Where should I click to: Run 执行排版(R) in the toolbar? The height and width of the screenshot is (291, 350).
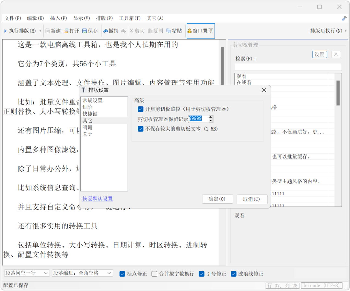(x=20, y=31)
